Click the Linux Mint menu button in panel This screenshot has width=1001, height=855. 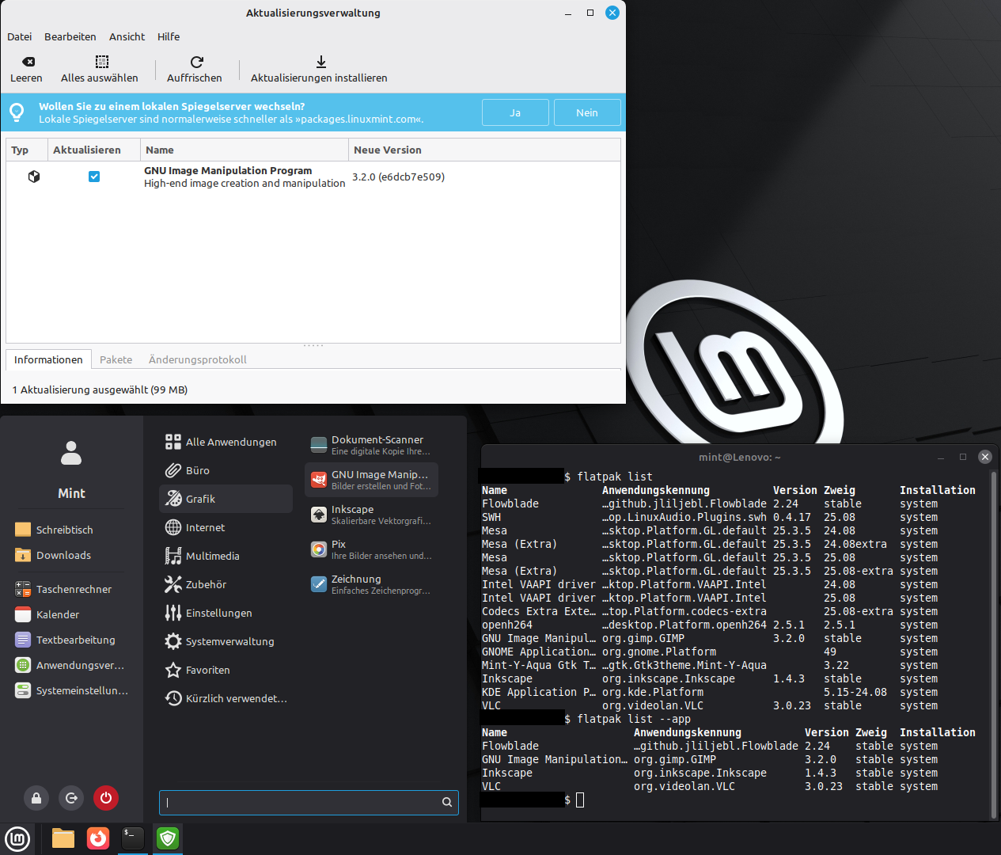[17, 838]
